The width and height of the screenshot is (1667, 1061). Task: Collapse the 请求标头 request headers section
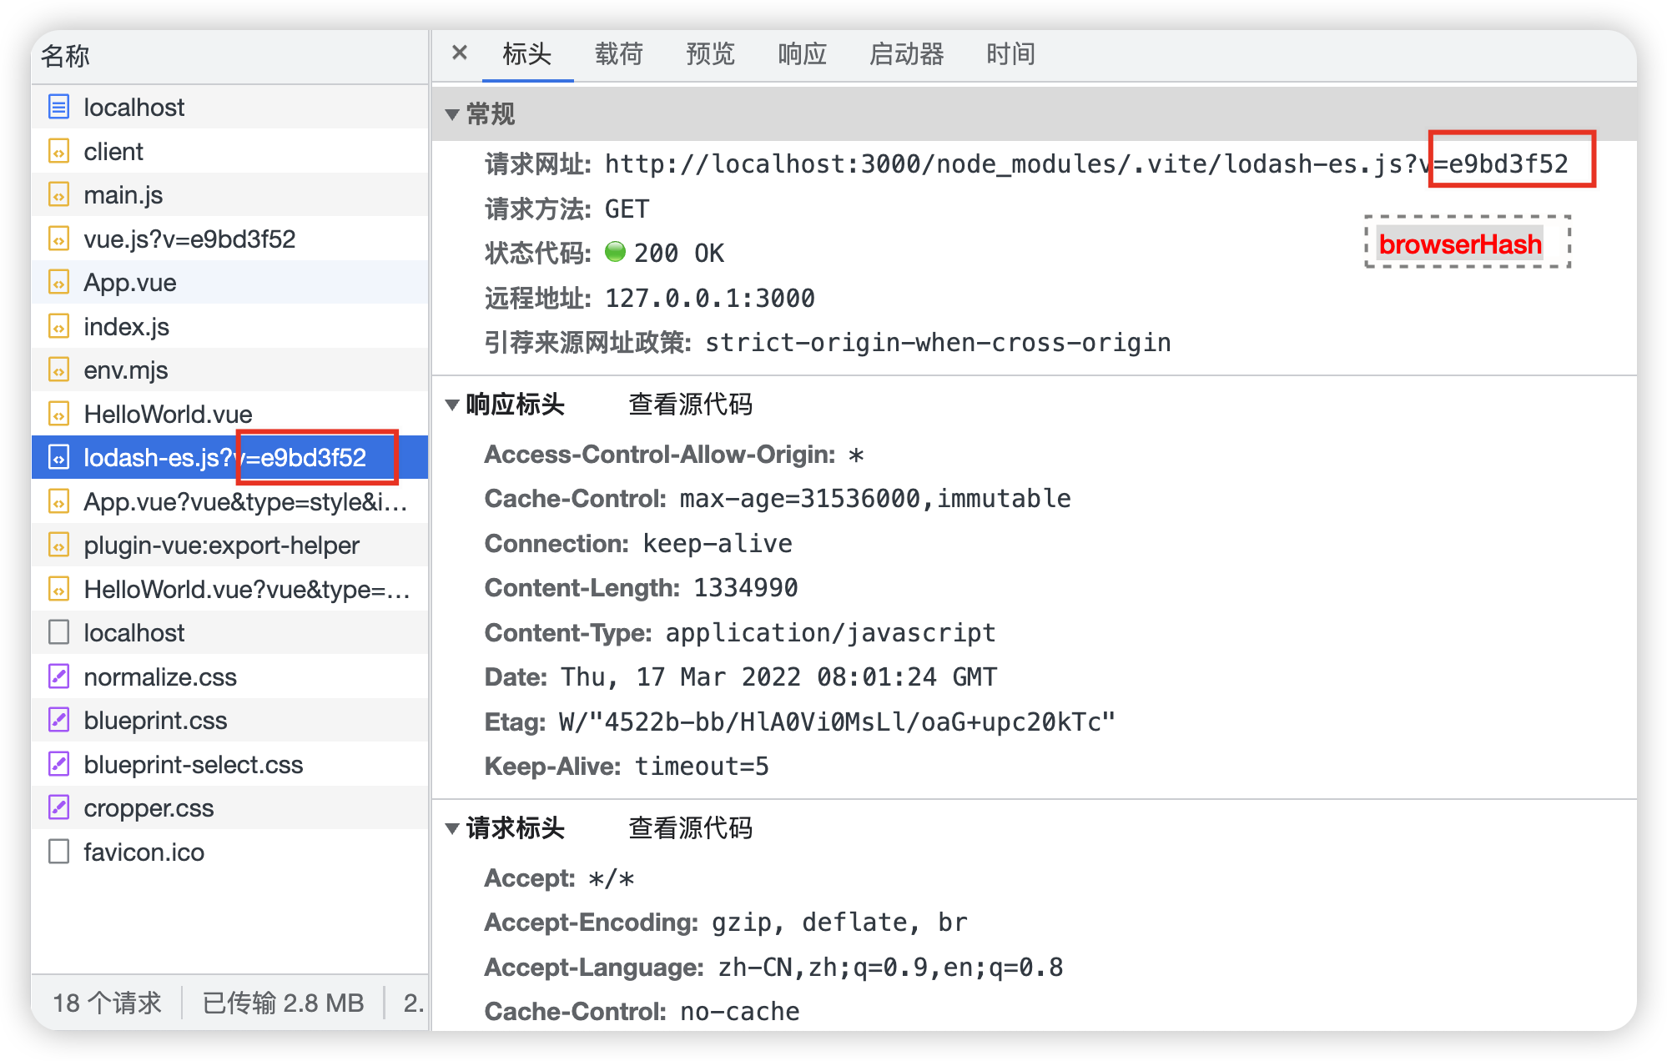tap(452, 828)
